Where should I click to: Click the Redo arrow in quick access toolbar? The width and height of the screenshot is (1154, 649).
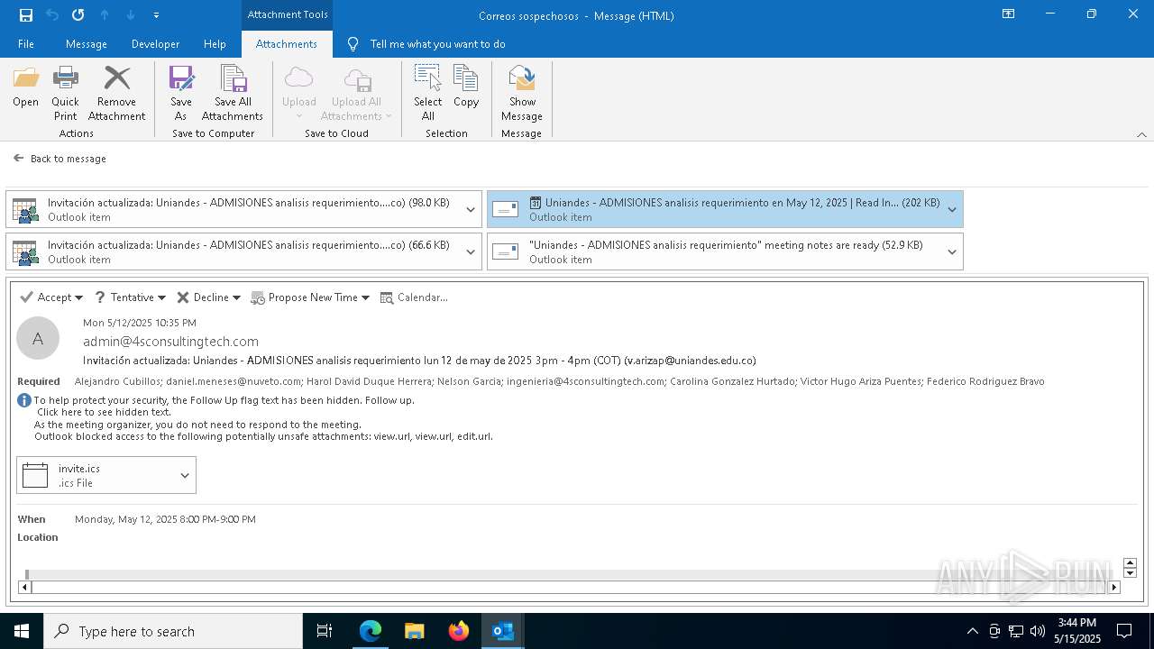78,15
